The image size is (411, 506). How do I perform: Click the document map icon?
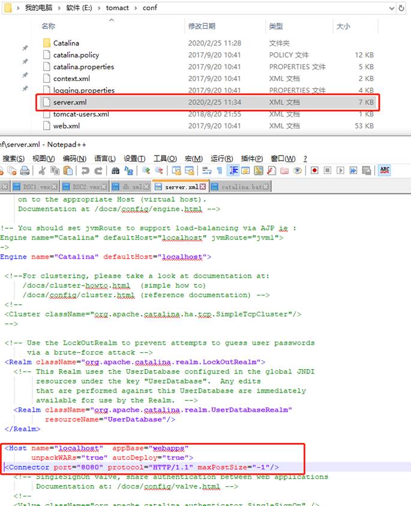click(x=259, y=170)
